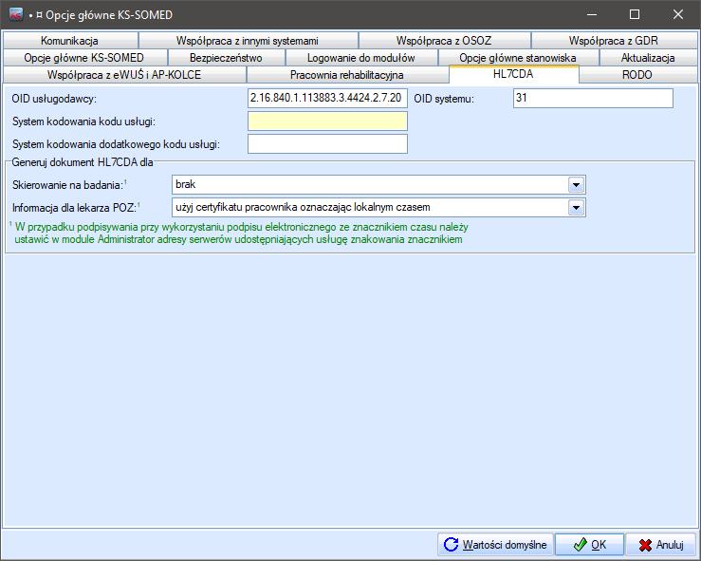This screenshot has width=701, height=561.
Task: Maximize the Opcje główne KS-SOMED window
Action: pyautogui.click(x=635, y=14)
